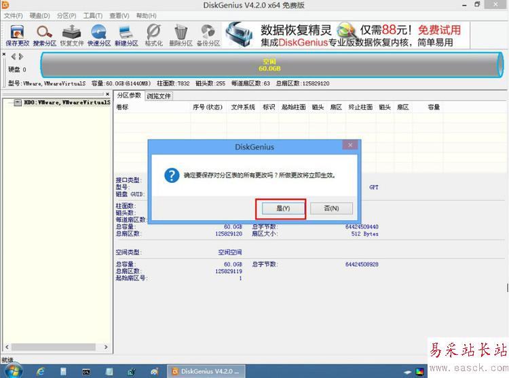
Task: Click the 备份分区 backup partition icon
Action: click(208, 35)
